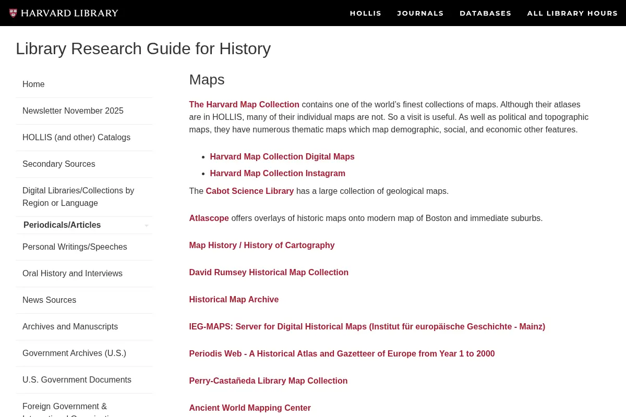The height and width of the screenshot is (417, 626).
Task: Open Map History / History of Cartography
Action: coord(262,246)
